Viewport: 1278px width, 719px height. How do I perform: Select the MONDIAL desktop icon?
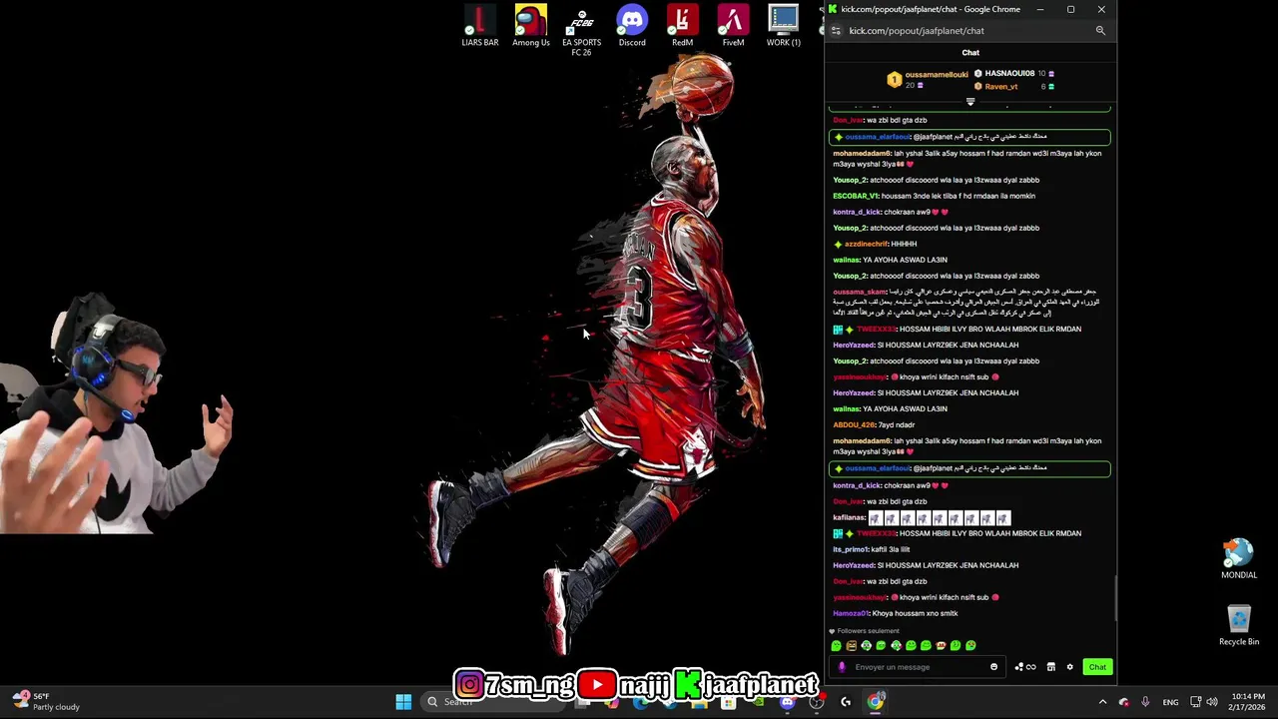(1239, 559)
